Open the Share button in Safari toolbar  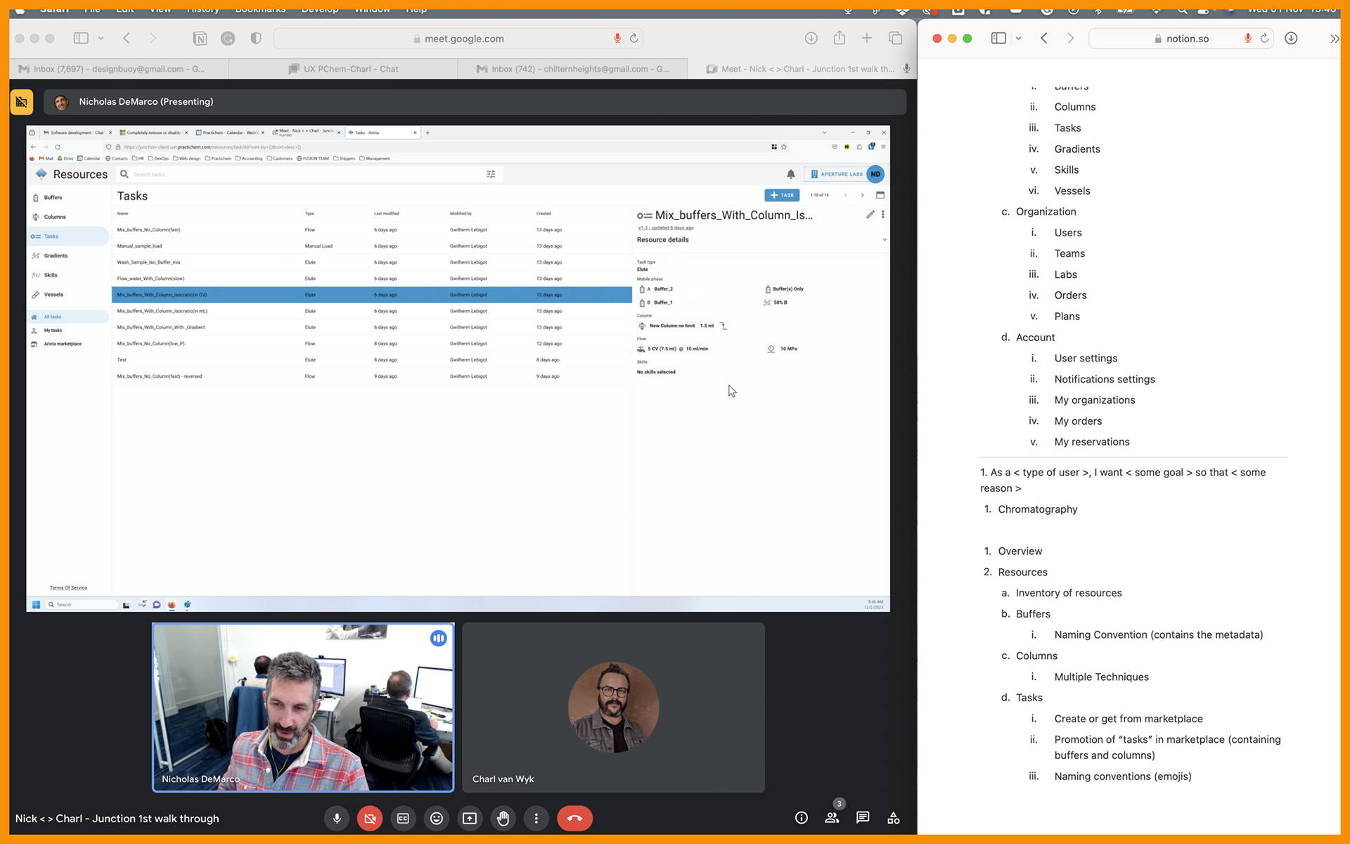840,39
